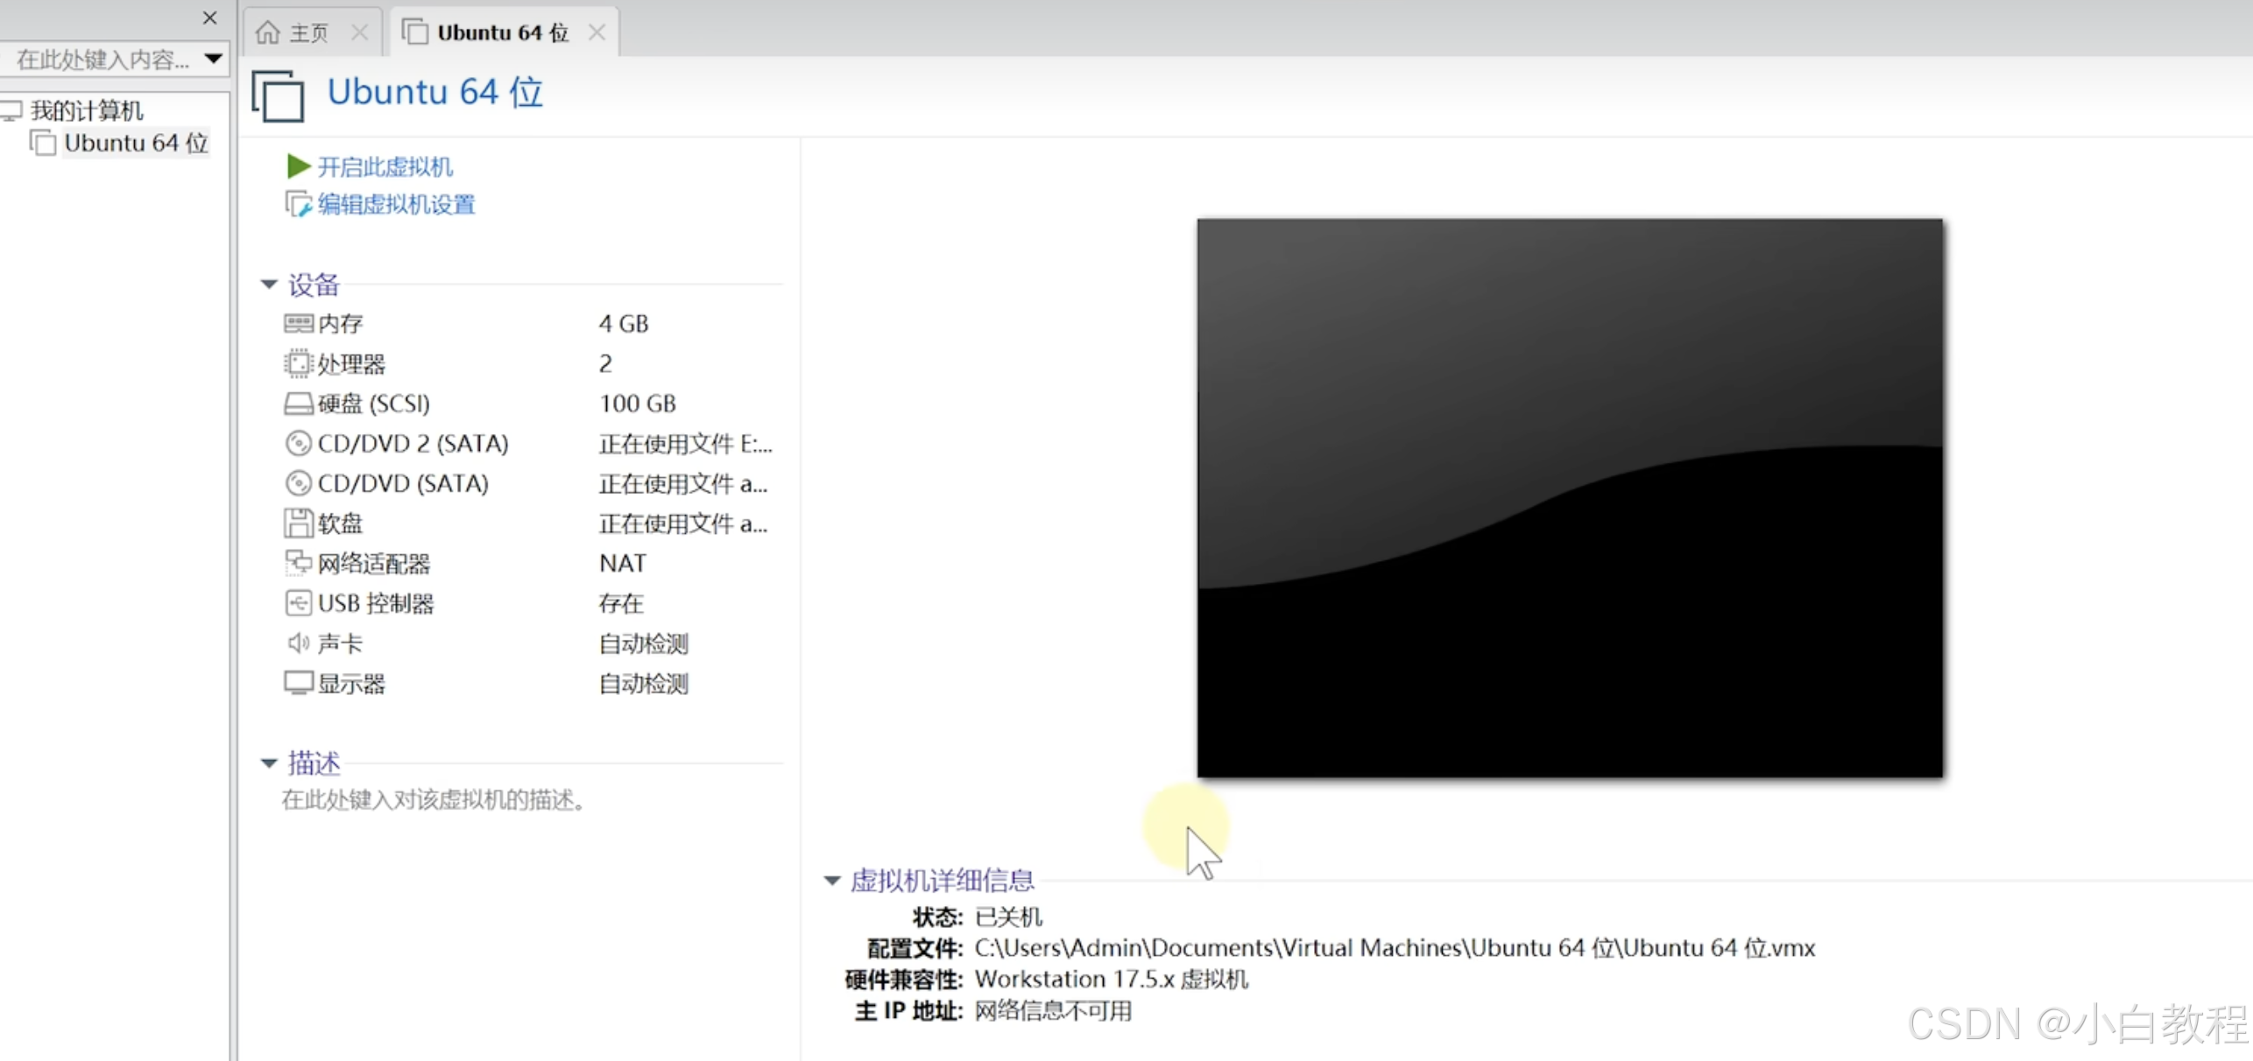The width and height of the screenshot is (2253, 1061).
Task: Collapse the 设备 devices section
Action: pos(269,285)
